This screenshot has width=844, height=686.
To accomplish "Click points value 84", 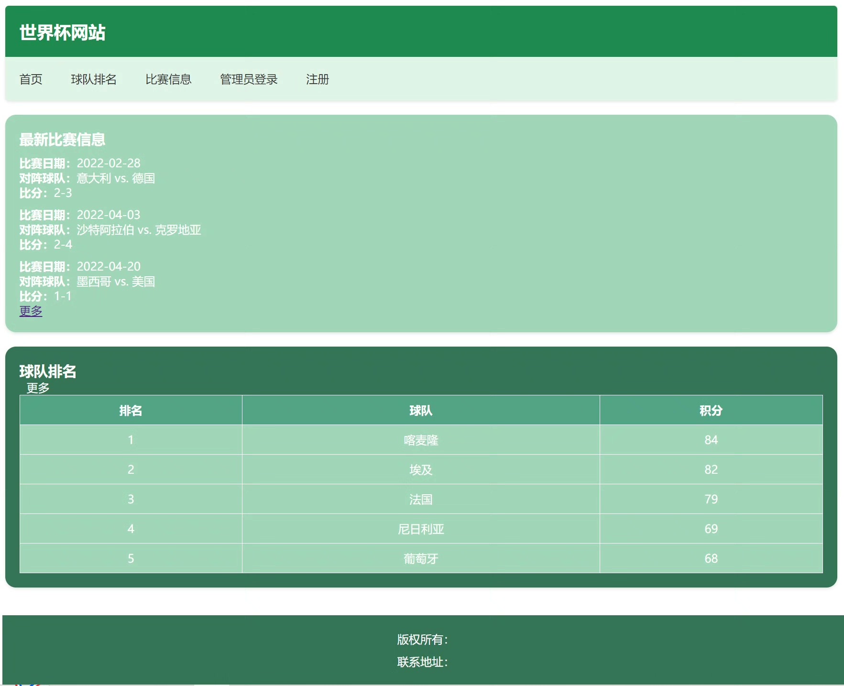I will pos(711,440).
